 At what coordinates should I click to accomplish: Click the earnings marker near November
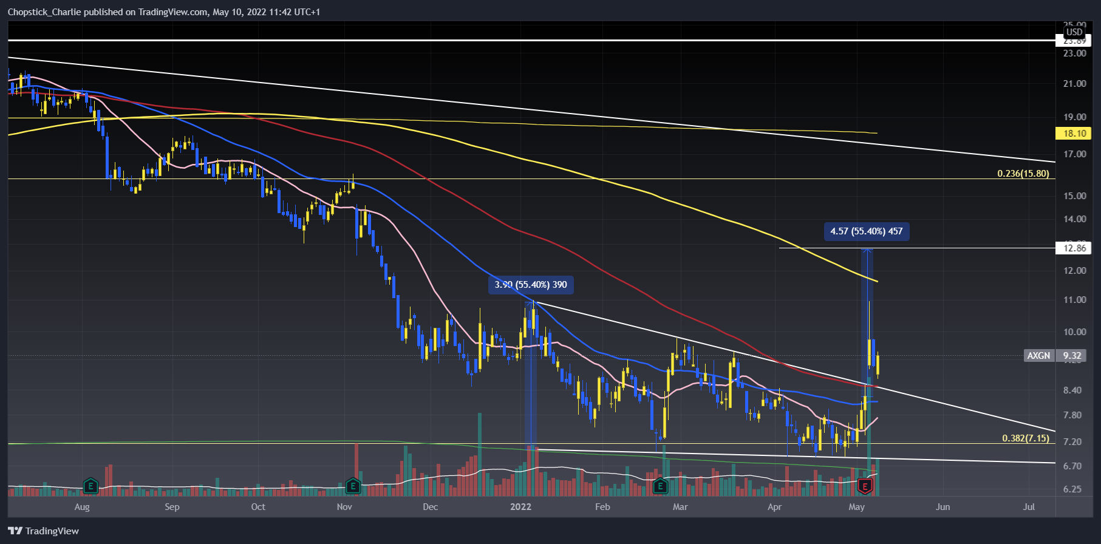pyautogui.click(x=353, y=486)
